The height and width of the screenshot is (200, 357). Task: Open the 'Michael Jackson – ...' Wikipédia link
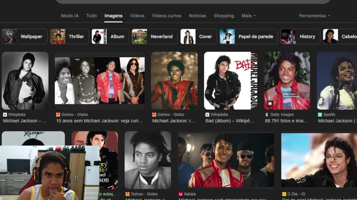[x=25, y=121]
